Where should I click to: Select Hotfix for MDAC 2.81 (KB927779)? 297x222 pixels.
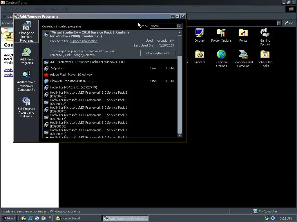pos(110,87)
